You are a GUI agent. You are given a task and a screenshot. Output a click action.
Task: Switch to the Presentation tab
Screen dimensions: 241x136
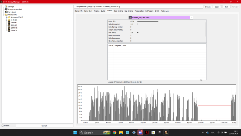click(x=139, y=11)
